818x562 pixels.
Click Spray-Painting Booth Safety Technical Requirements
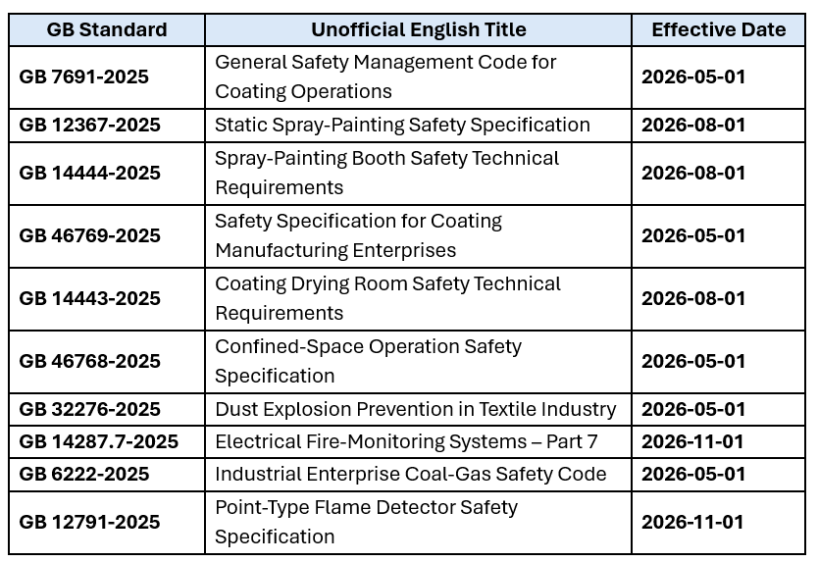click(x=386, y=173)
